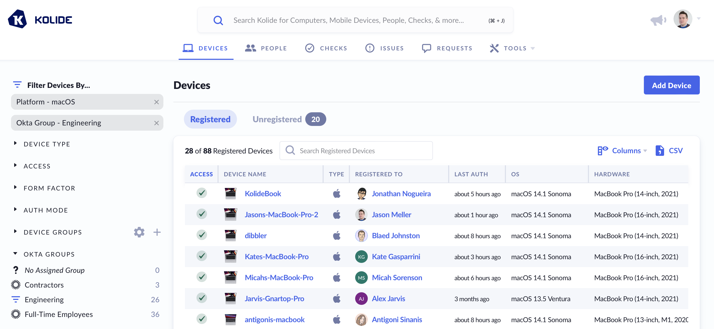Click the device groups settings gear

click(x=139, y=232)
